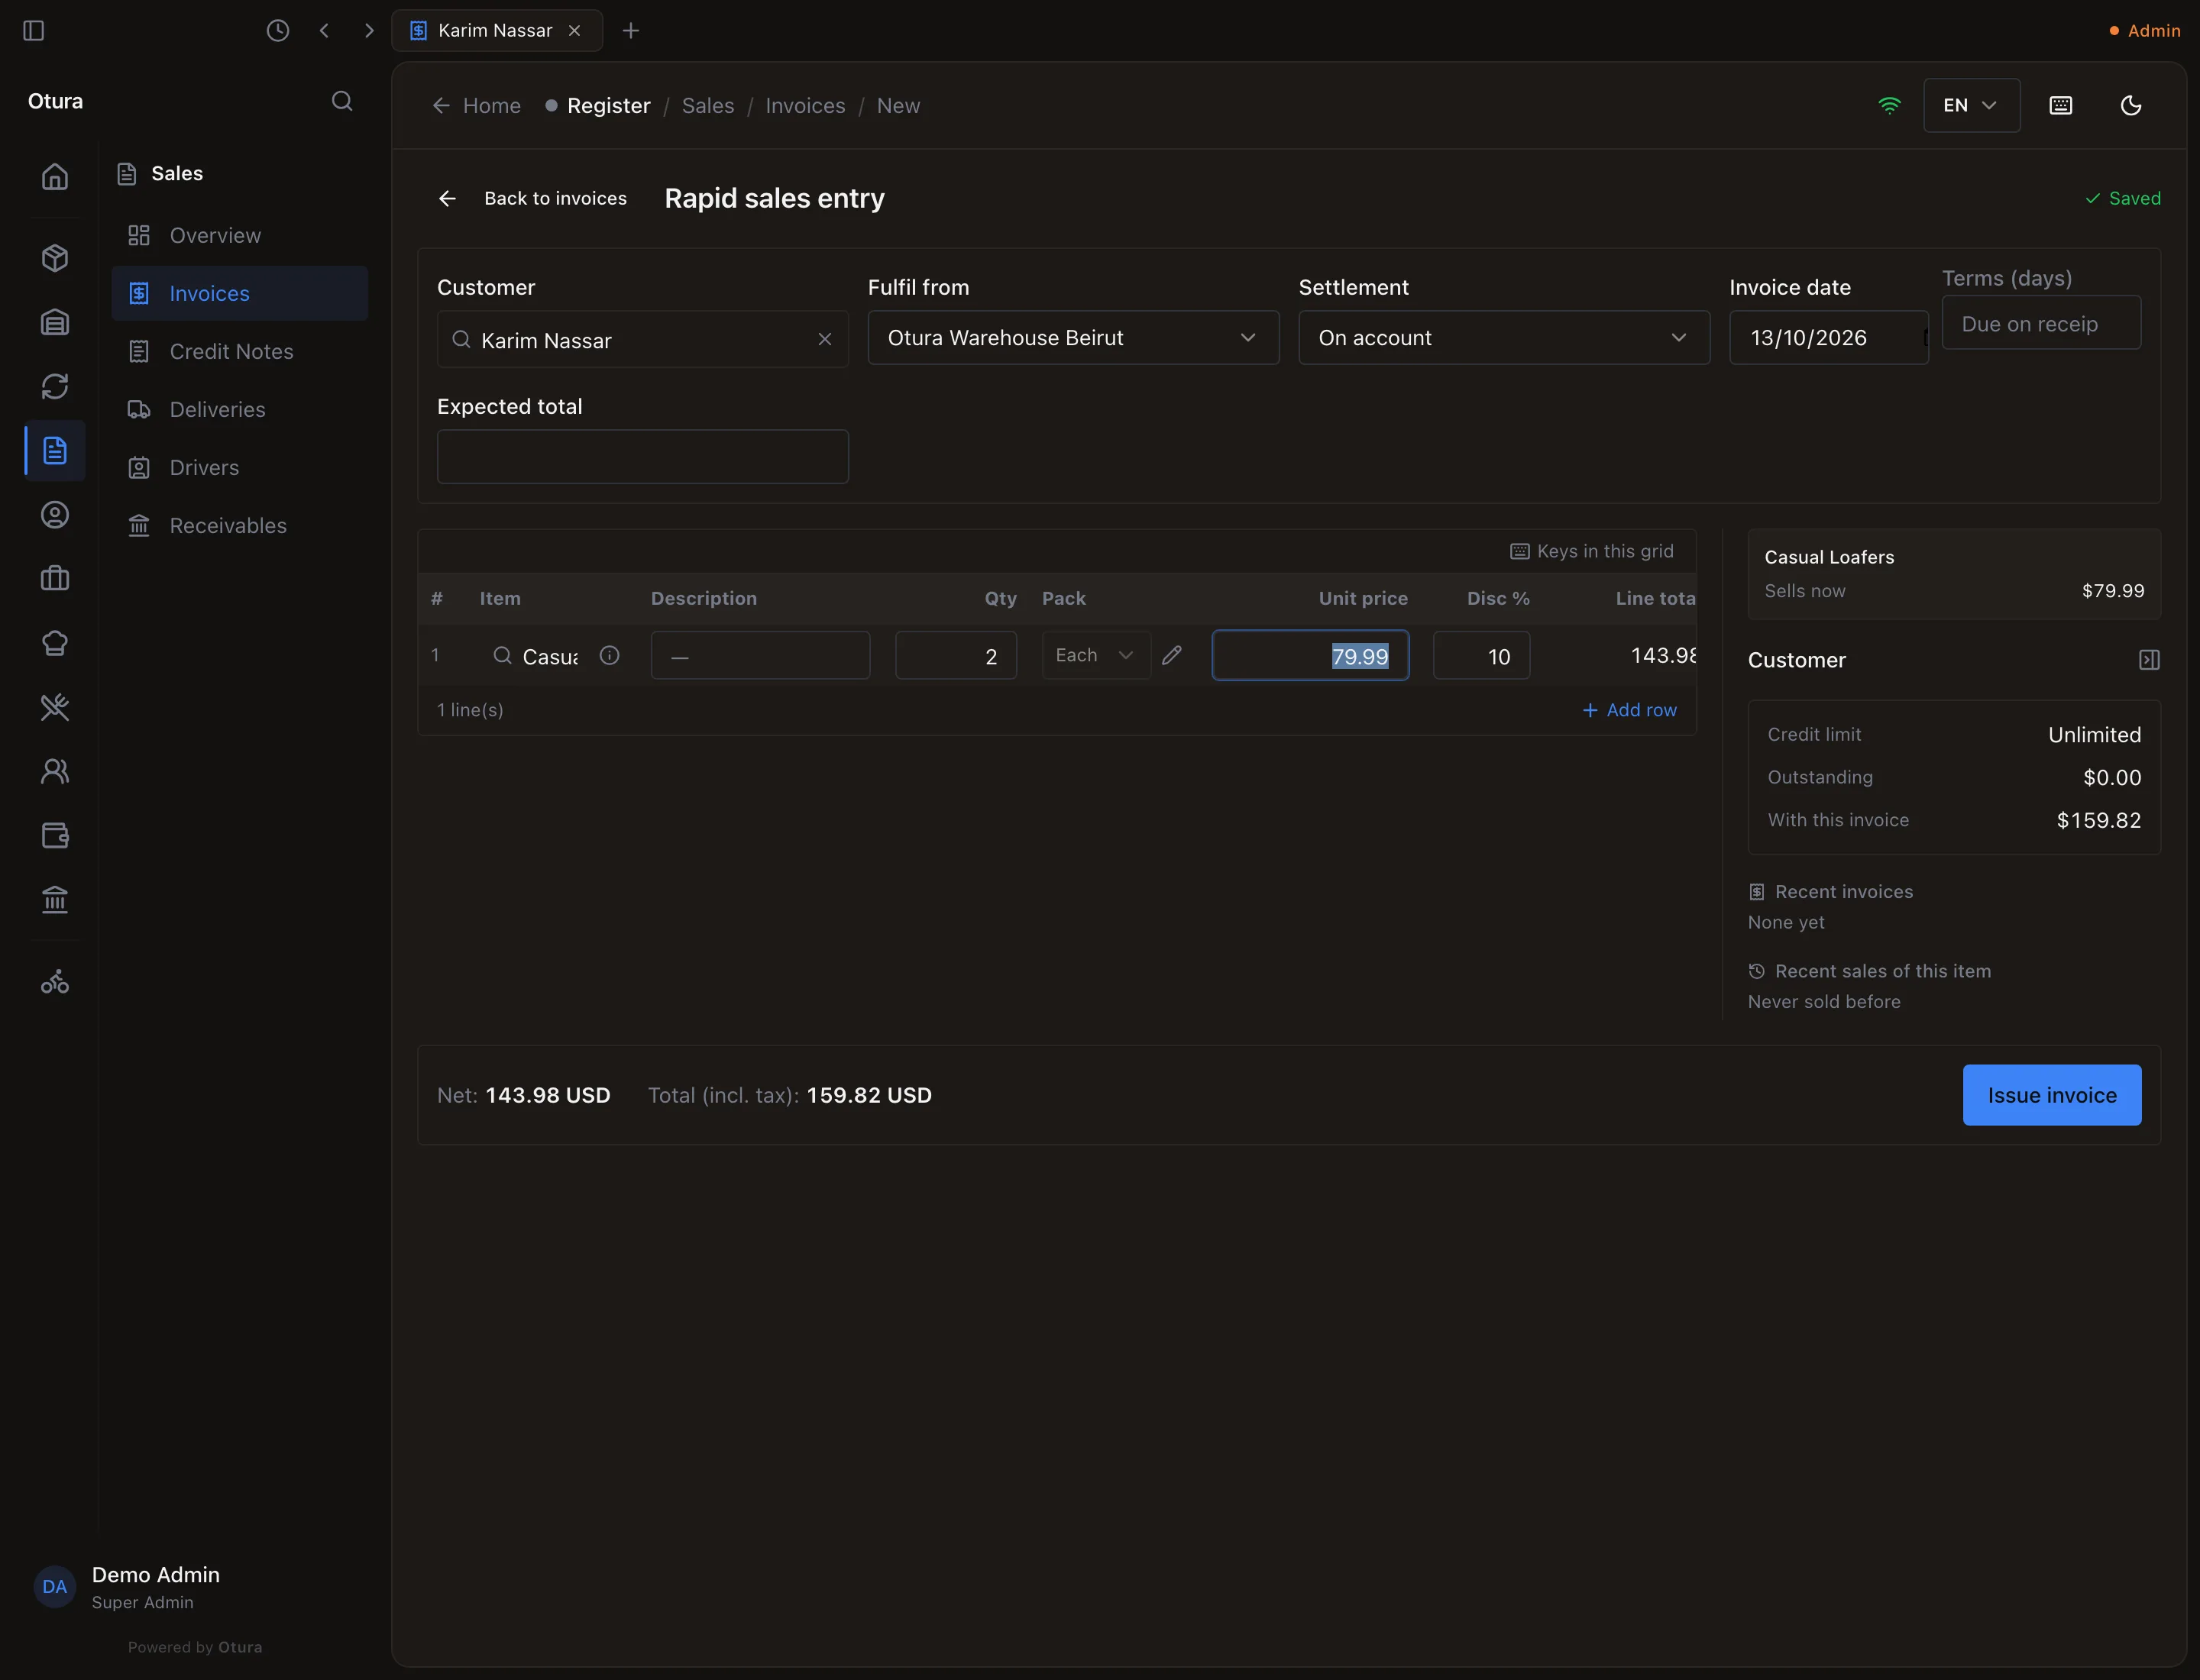The width and height of the screenshot is (2200, 1680).
Task: Click the Expected total input field
Action: (642, 457)
